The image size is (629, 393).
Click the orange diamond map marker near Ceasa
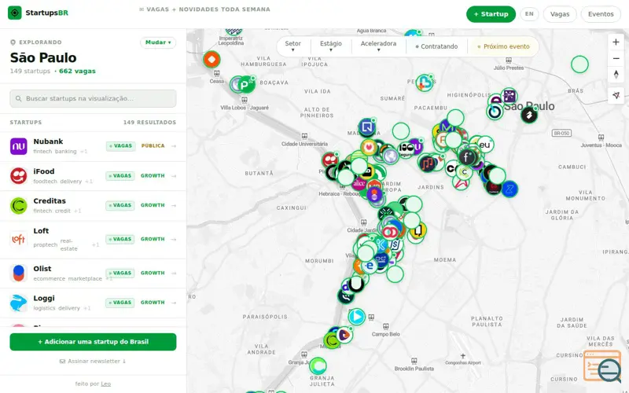pyautogui.click(x=212, y=60)
